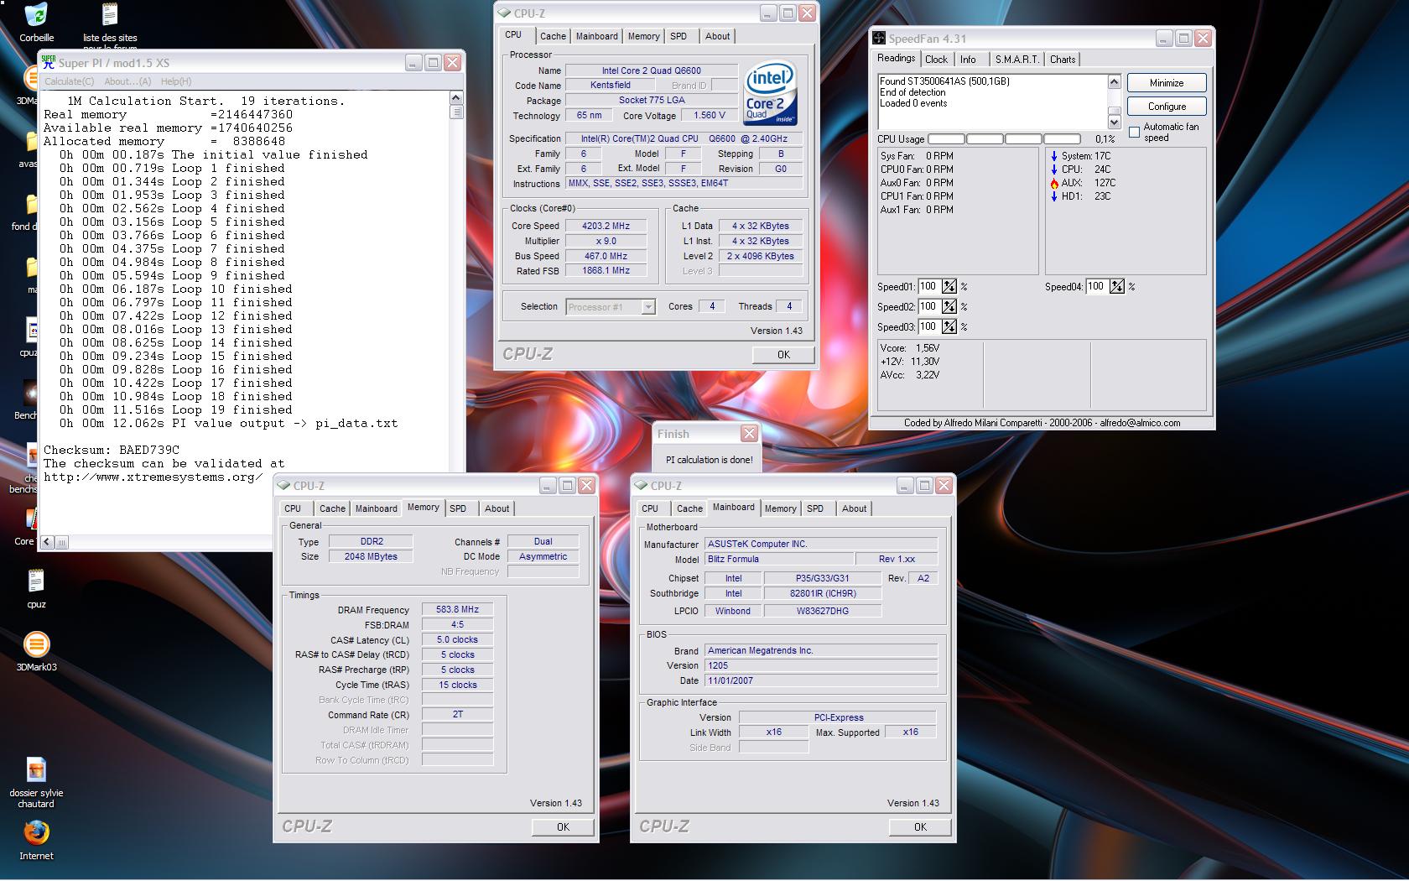1409x881 pixels.
Task: Open About menu in Super PI
Action: point(127,81)
